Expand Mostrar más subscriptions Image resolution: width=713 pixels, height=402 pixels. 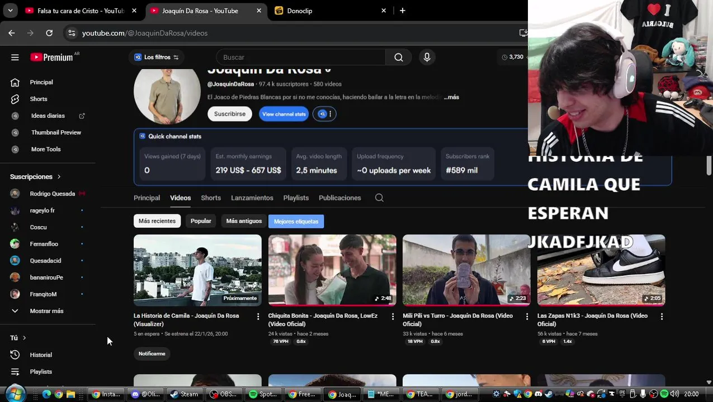pos(48,311)
